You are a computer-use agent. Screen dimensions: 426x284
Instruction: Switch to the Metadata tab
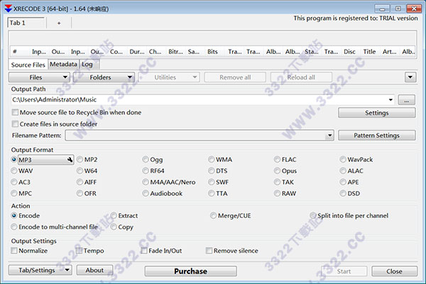(64, 65)
